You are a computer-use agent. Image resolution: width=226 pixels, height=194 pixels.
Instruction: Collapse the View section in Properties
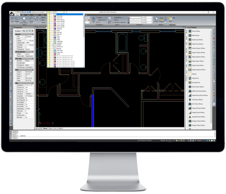click(x=33, y=70)
